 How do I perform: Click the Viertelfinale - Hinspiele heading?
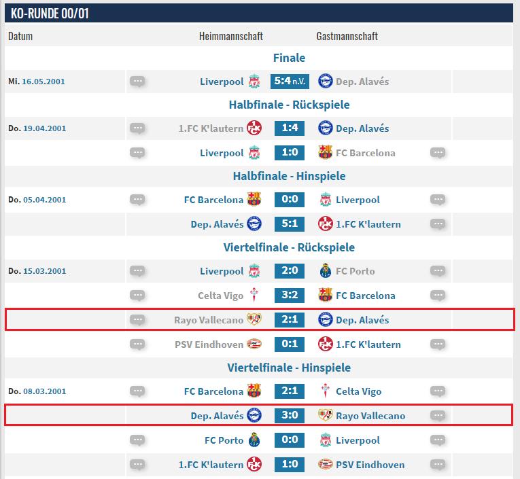290,368
